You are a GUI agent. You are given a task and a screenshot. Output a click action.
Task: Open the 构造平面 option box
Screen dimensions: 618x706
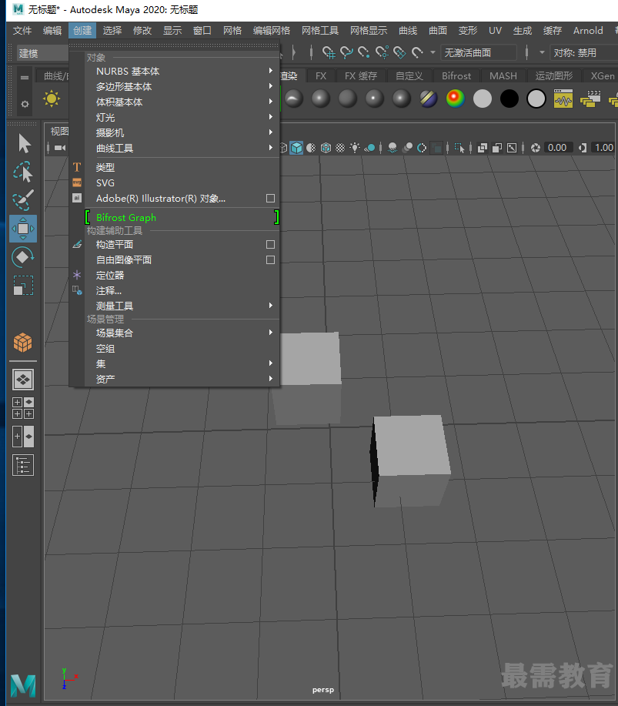click(x=270, y=245)
